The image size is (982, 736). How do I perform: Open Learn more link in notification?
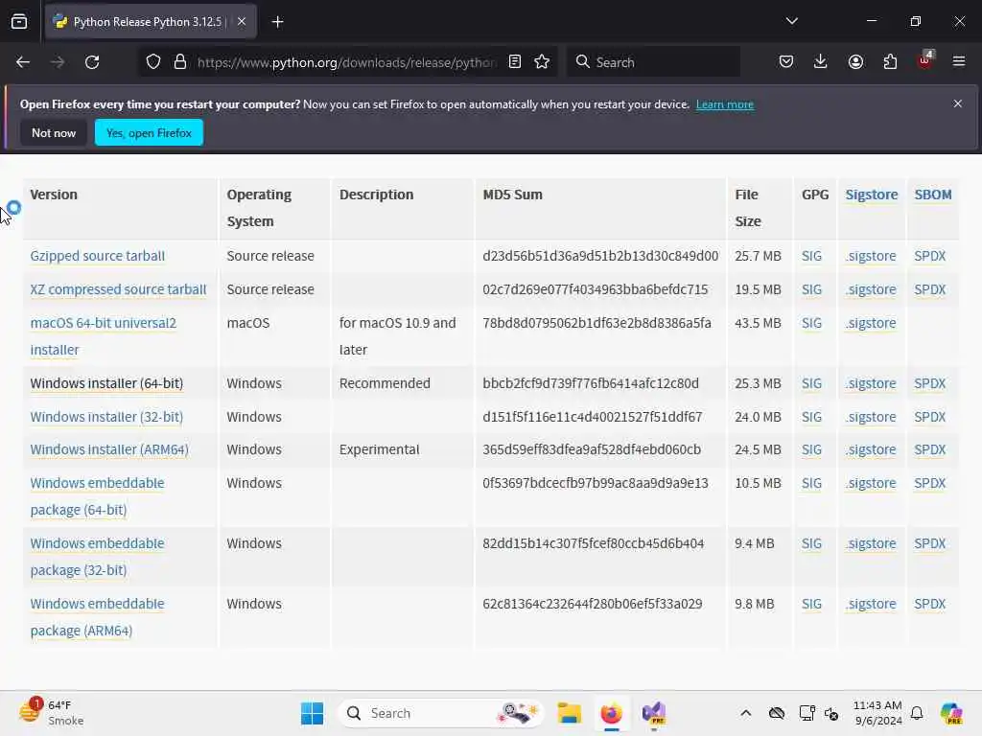coord(725,104)
